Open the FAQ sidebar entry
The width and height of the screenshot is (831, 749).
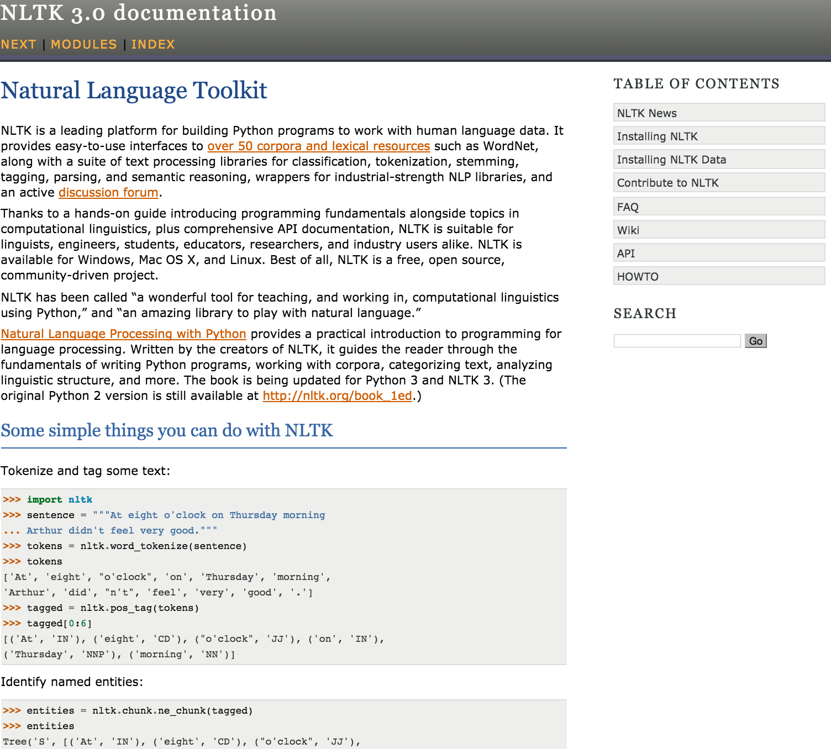click(x=628, y=207)
